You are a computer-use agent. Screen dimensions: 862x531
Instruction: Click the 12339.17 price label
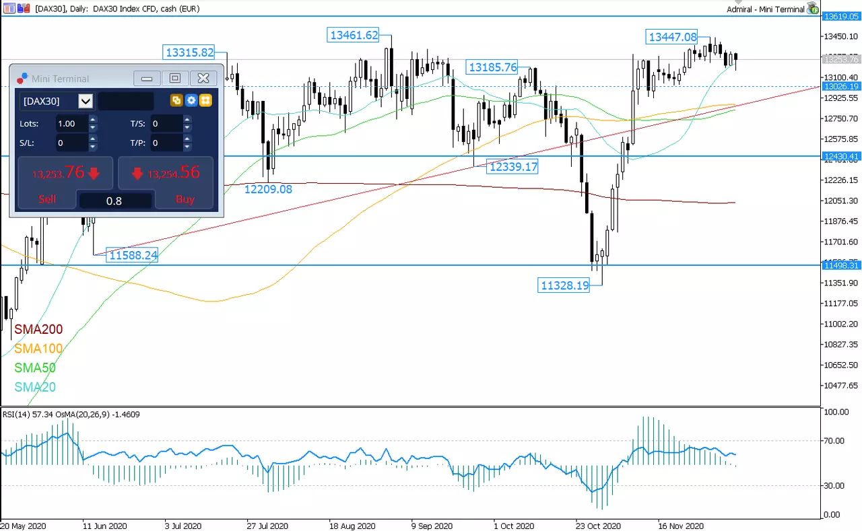pyautogui.click(x=513, y=166)
